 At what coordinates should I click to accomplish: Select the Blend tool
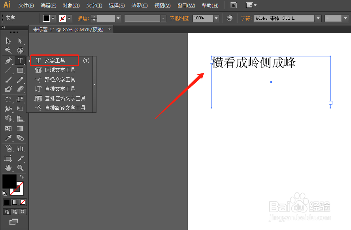[x=20, y=138]
